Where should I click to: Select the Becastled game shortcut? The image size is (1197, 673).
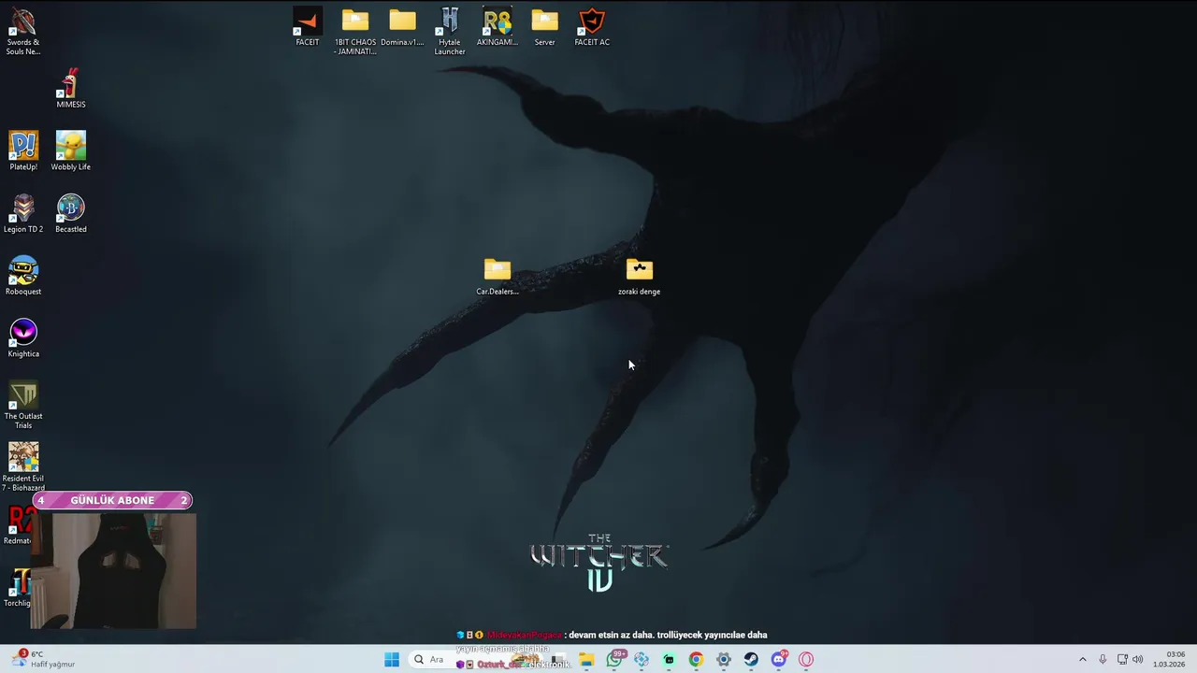point(70,213)
